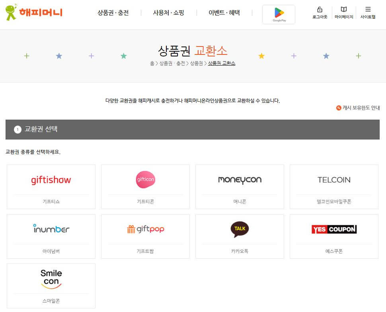The image size is (386, 312).
Task: Select the giftishow logo
Action: (x=51, y=180)
